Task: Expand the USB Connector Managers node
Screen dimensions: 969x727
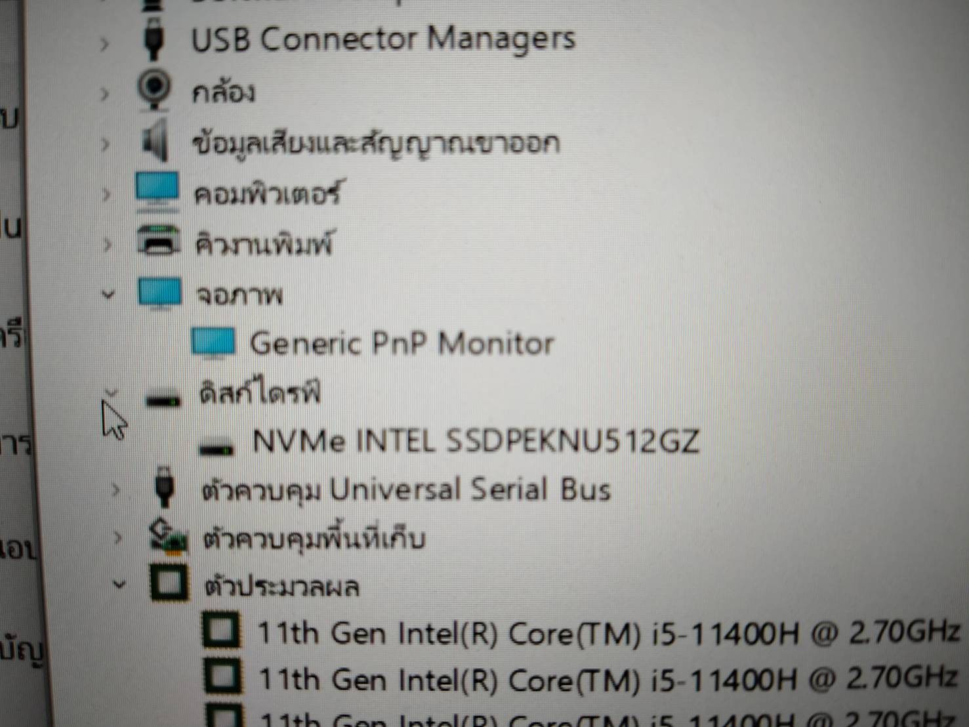Action: point(105,44)
